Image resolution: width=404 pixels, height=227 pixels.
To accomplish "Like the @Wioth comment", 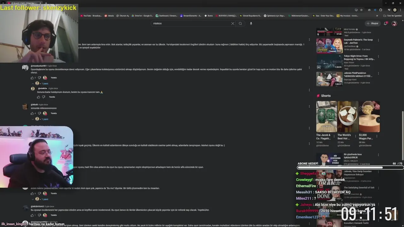I will click(32, 113).
